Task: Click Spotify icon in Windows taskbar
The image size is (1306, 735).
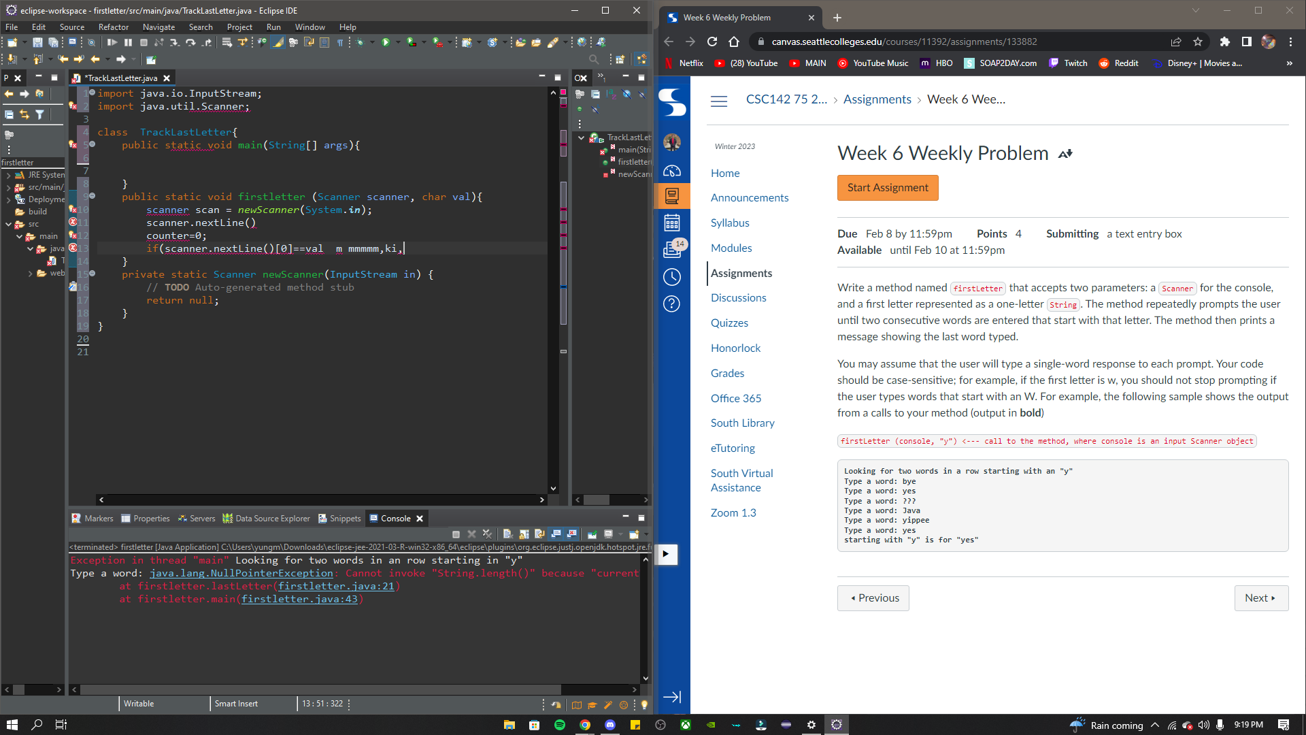Action: pyautogui.click(x=559, y=725)
